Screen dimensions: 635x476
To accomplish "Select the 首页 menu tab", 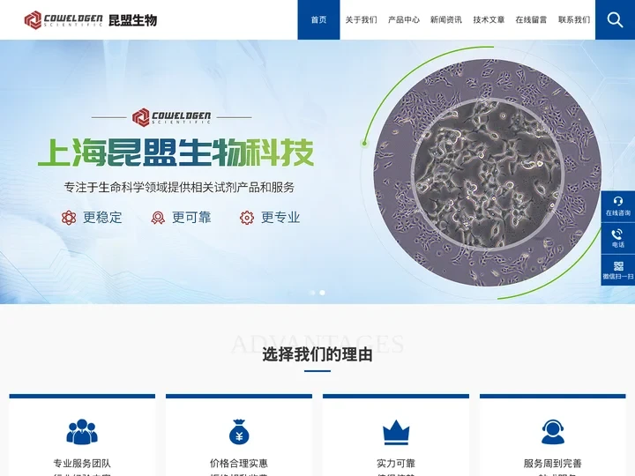I will point(318,19).
